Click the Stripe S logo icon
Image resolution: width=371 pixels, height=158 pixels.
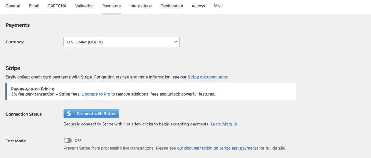[69, 113]
